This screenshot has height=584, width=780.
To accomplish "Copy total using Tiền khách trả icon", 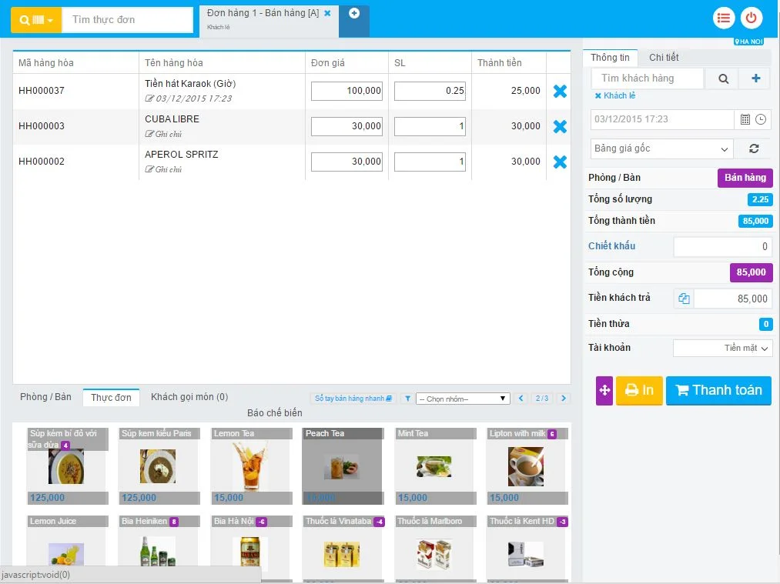I will point(684,299).
